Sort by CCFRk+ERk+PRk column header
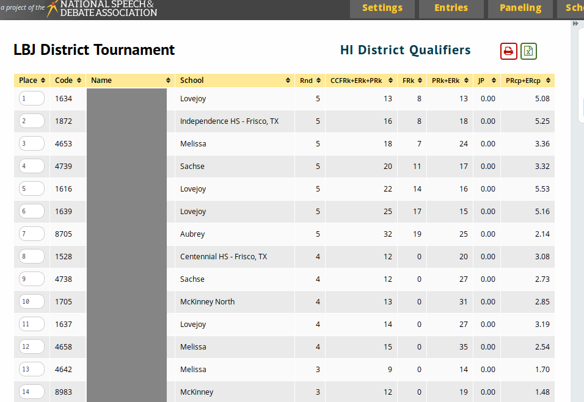 [360, 81]
